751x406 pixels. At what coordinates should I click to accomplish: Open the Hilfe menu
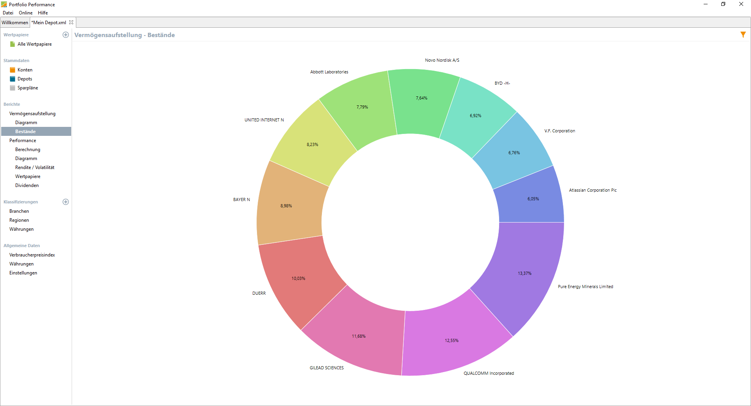click(43, 13)
